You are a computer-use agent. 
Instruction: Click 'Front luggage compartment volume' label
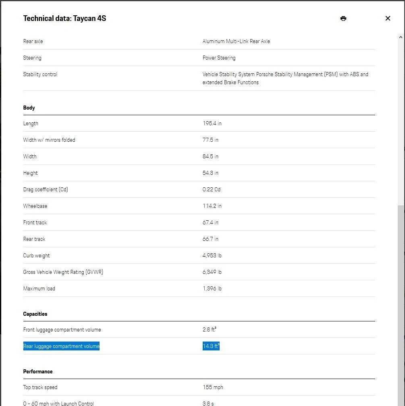(62, 330)
